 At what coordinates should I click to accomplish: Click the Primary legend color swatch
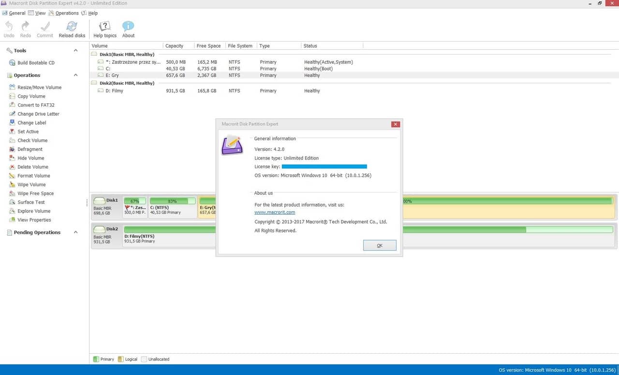[96, 360]
